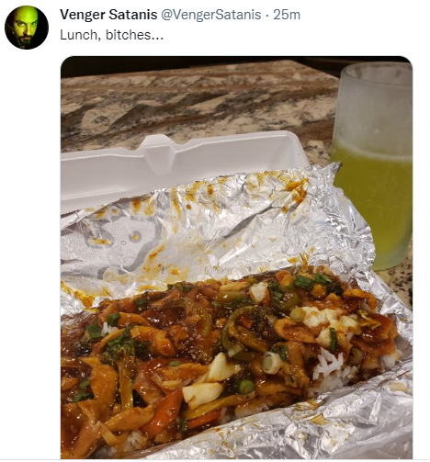430x462 pixels.
Task: Open Venger Satanis's green-tinted profile avatar
Action: tap(27, 28)
